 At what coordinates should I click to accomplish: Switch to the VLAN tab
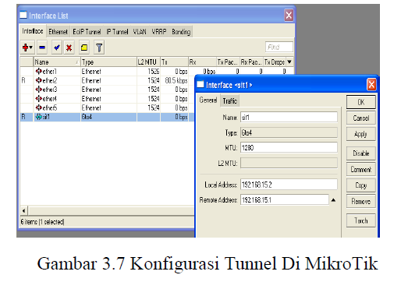[140, 32]
